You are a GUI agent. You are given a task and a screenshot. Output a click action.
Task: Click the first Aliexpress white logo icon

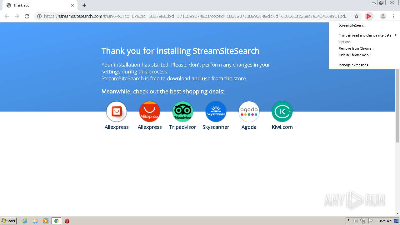pyautogui.click(x=117, y=112)
